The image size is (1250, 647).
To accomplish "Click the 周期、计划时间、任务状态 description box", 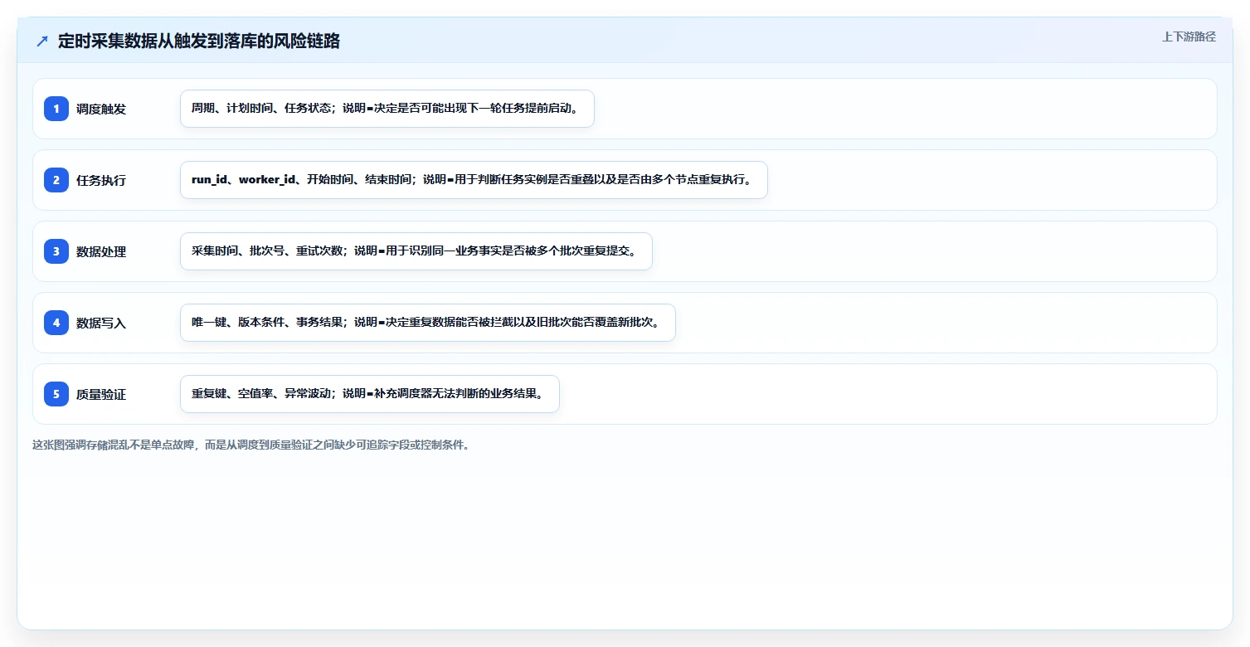I will click(387, 109).
